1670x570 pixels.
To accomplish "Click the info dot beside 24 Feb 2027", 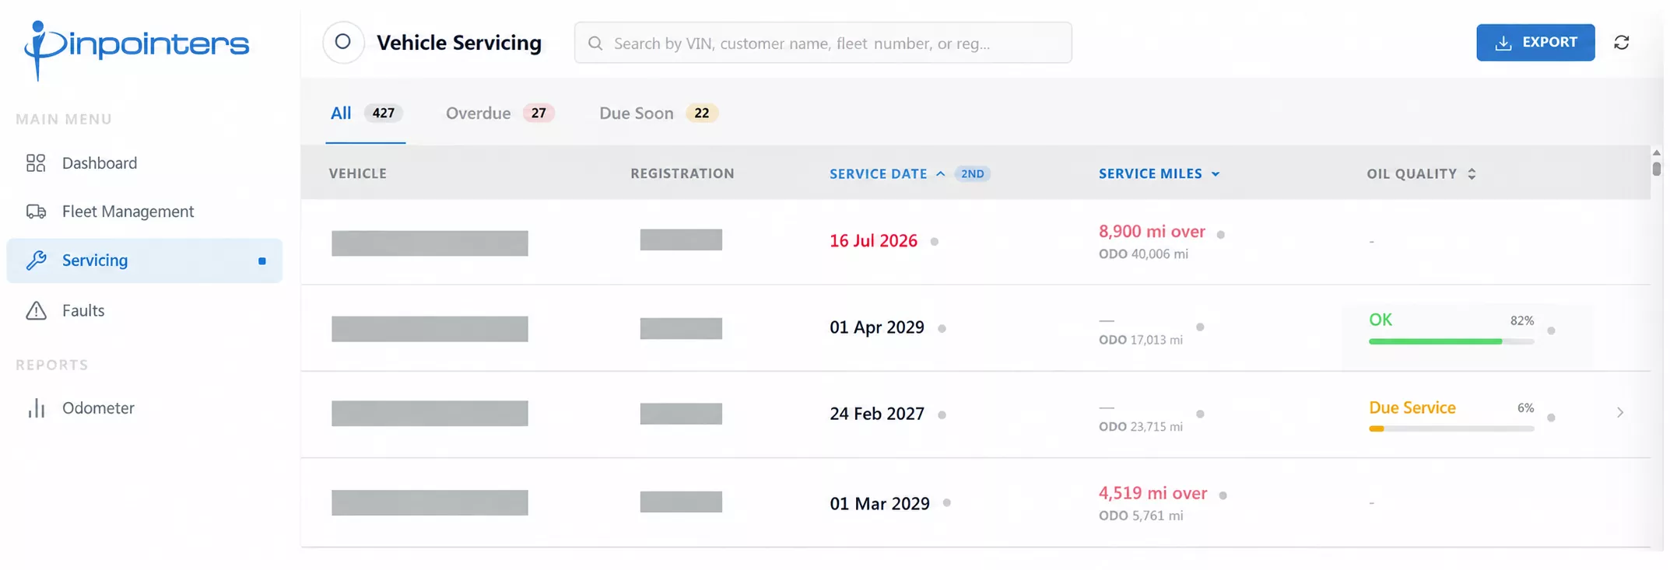I will coord(942,415).
